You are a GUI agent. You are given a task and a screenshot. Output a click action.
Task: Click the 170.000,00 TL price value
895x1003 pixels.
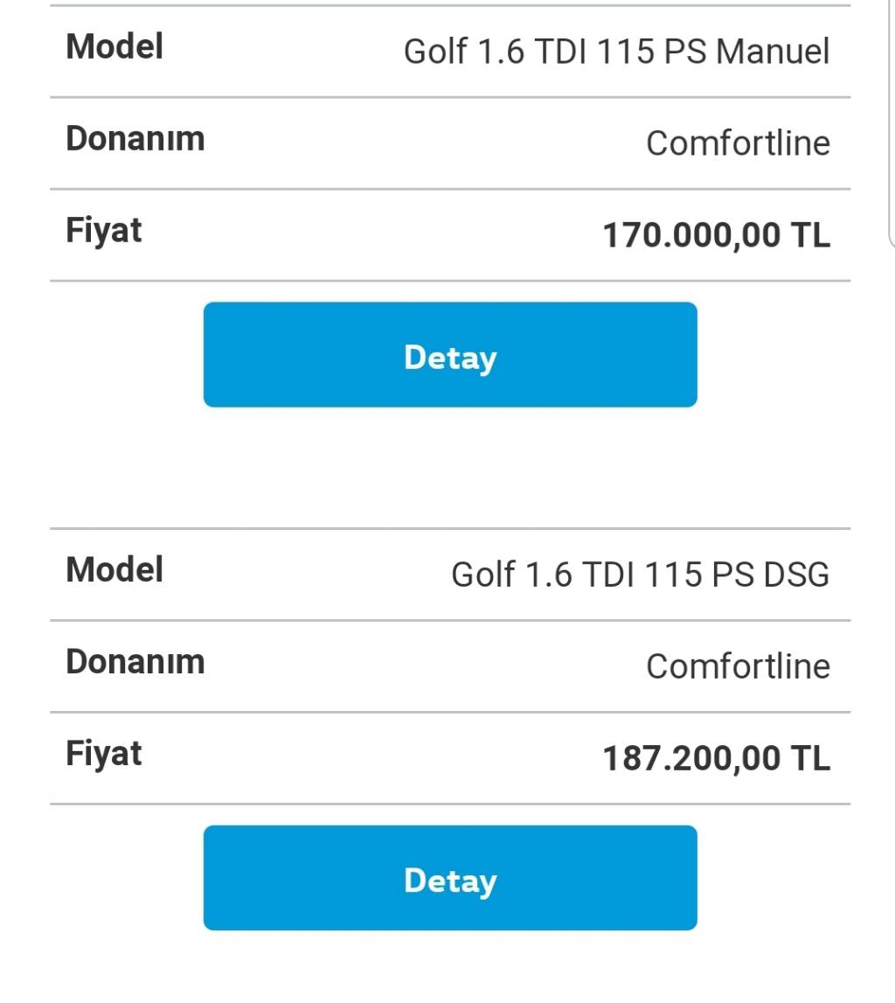click(717, 234)
